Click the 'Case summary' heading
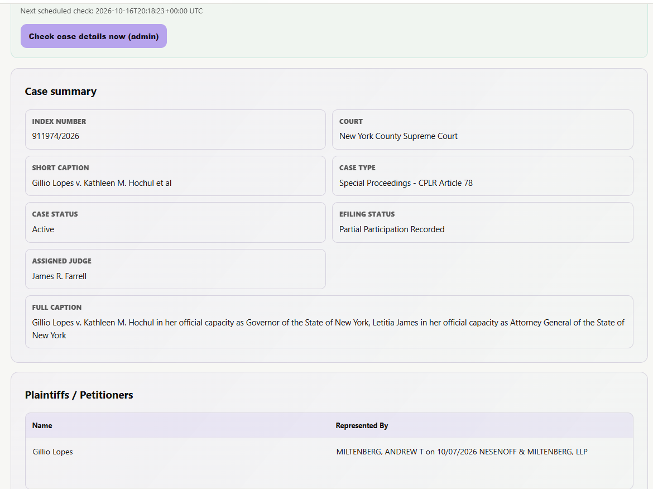 (x=61, y=91)
